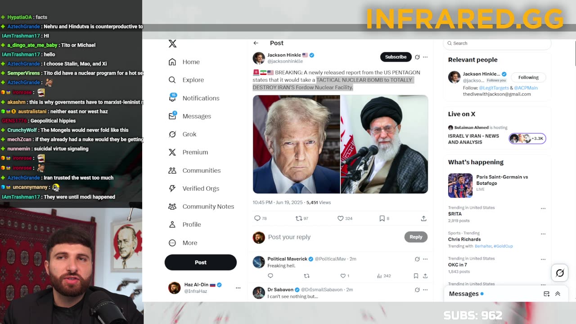Screen dimensions: 576x324
Task: Click the Search input field
Action: [x=497, y=43]
